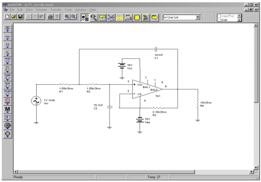261x182 pixels.
Task: Open the Transfer menu
Action: tap(56, 9)
